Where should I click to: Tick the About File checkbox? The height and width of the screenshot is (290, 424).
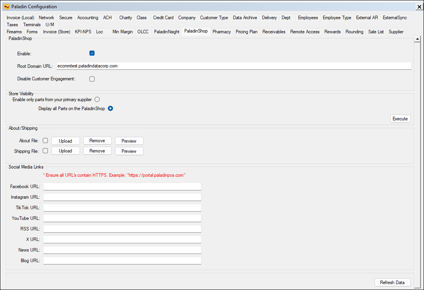pyautogui.click(x=45, y=141)
